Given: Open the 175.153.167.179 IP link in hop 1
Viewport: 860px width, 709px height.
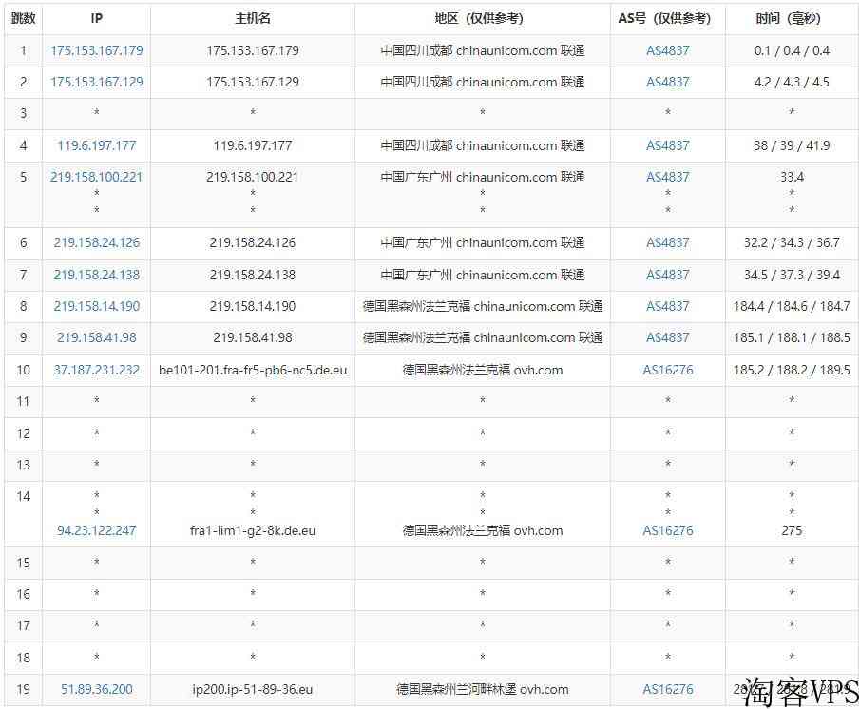Looking at the screenshot, I should (x=97, y=50).
